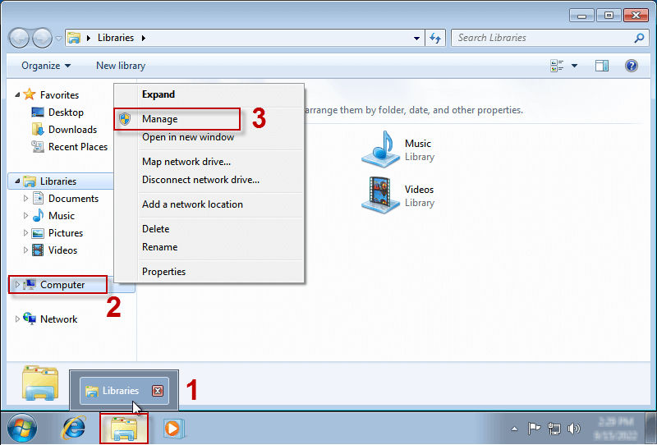Click the taskbar clock

click(615, 429)
